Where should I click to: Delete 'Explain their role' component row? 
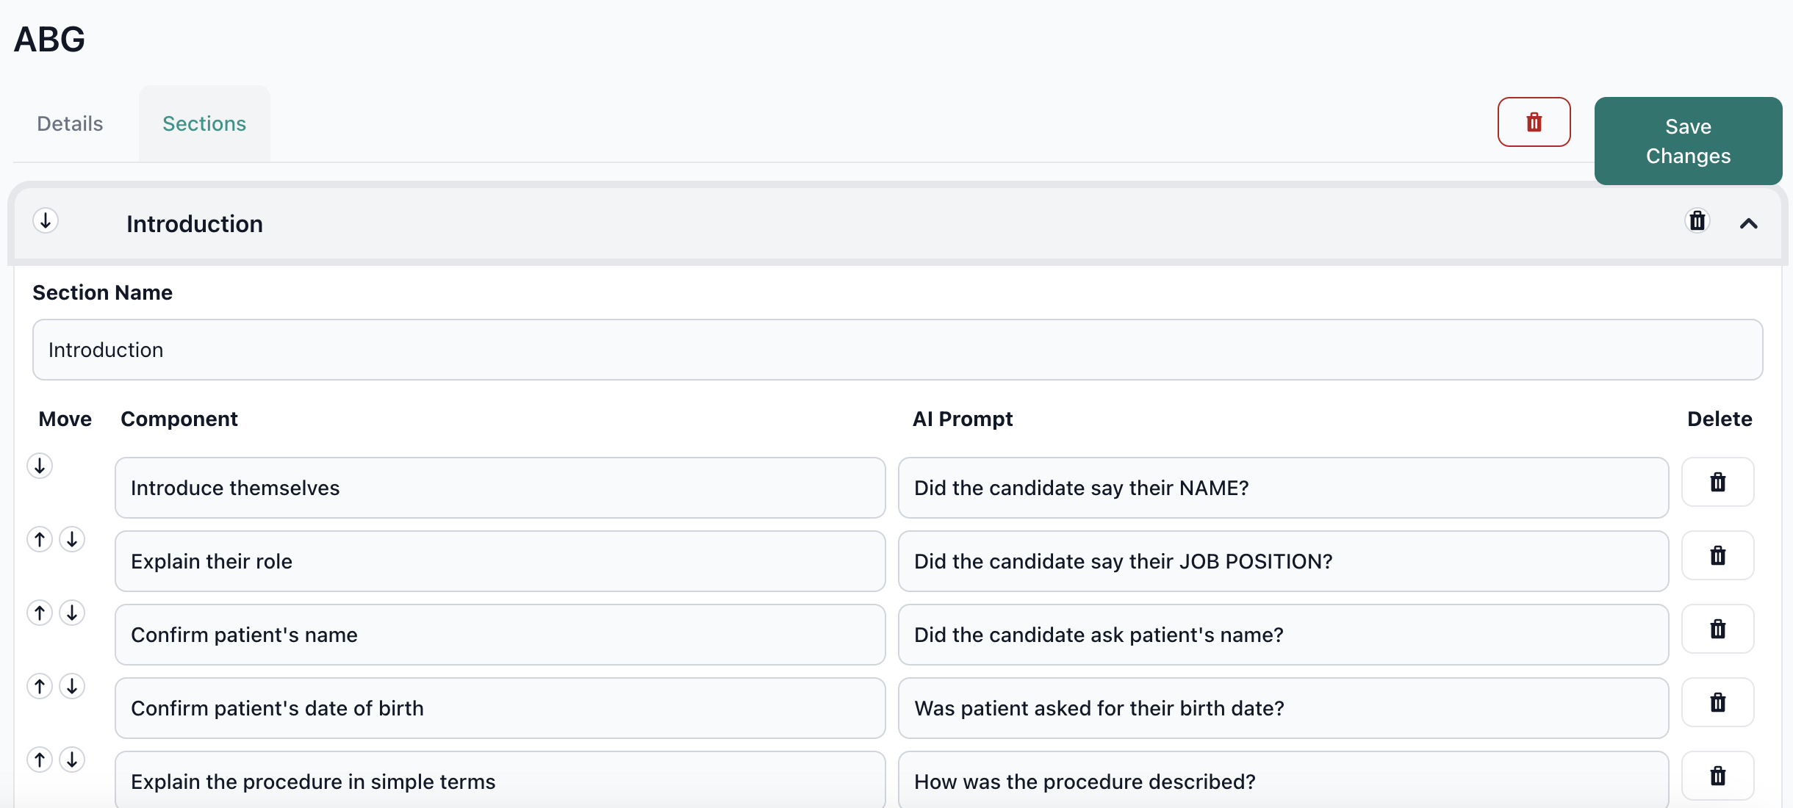1717,555
